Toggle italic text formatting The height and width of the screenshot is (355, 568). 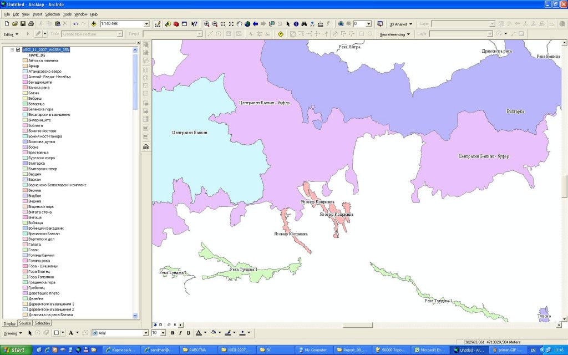pos(180,333)
